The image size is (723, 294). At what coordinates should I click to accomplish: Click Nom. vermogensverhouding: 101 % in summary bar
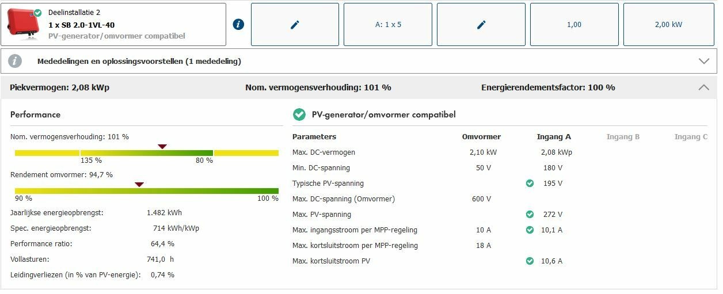[318, 87]
